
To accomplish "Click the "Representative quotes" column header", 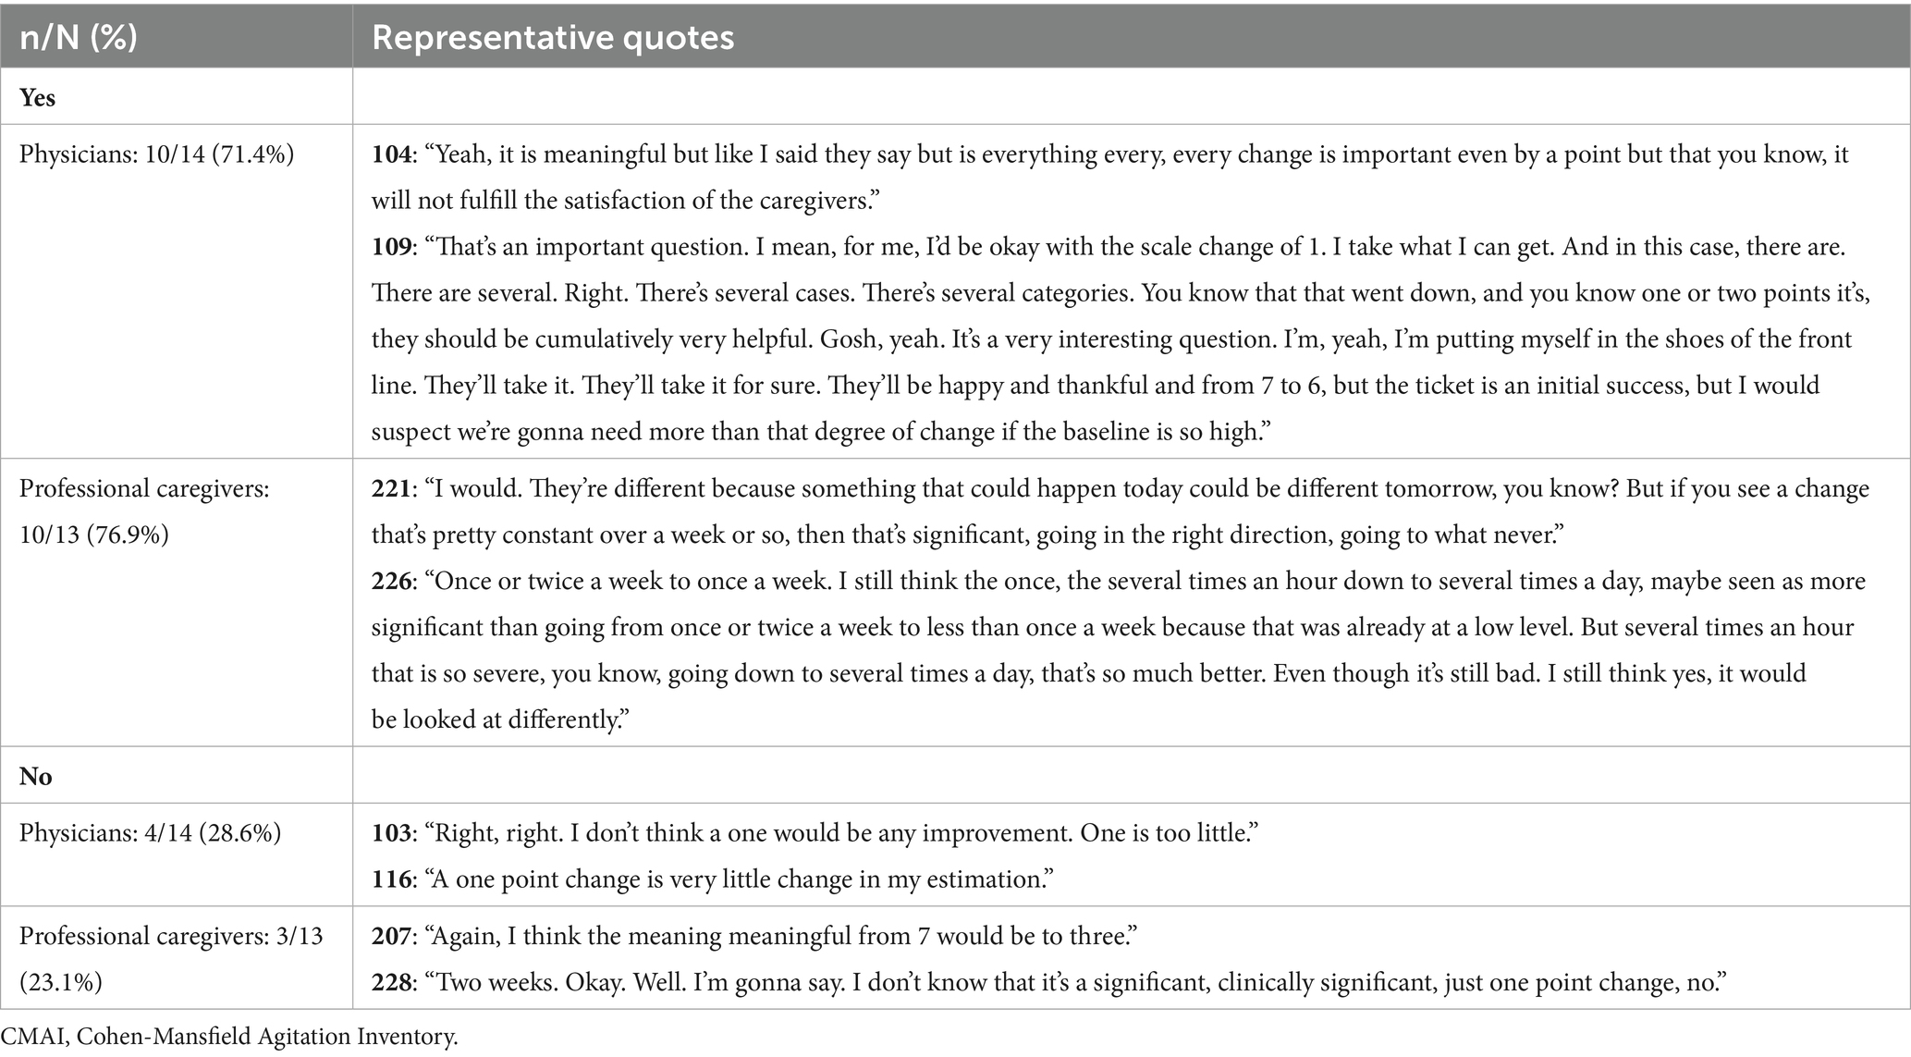I will point(552,37).
